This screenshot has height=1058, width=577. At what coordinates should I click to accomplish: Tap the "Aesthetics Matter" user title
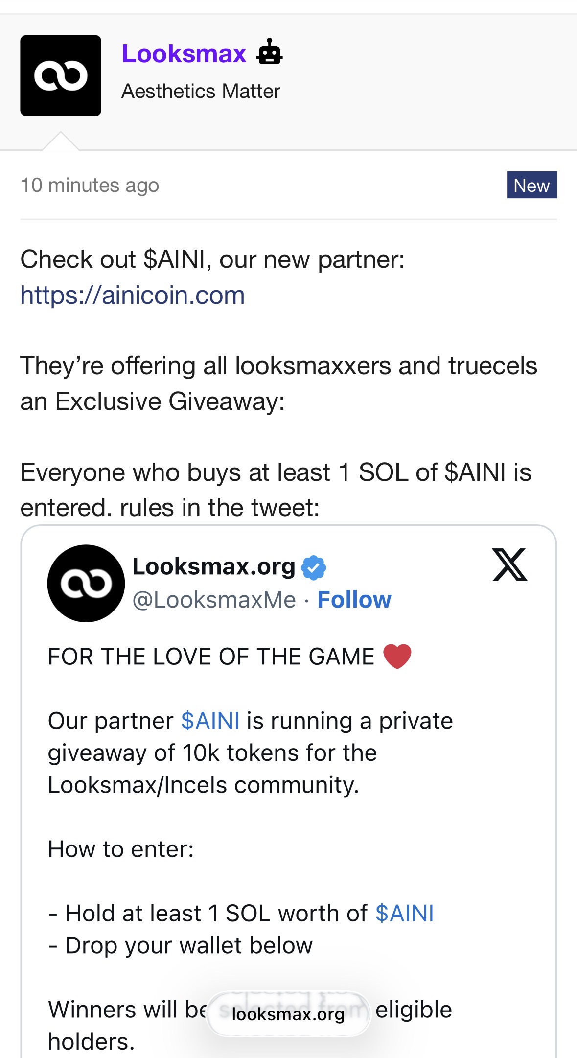[x=201, y=91]
